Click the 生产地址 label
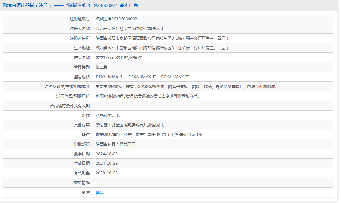This screenshot has width=341, height=203. 82,48
